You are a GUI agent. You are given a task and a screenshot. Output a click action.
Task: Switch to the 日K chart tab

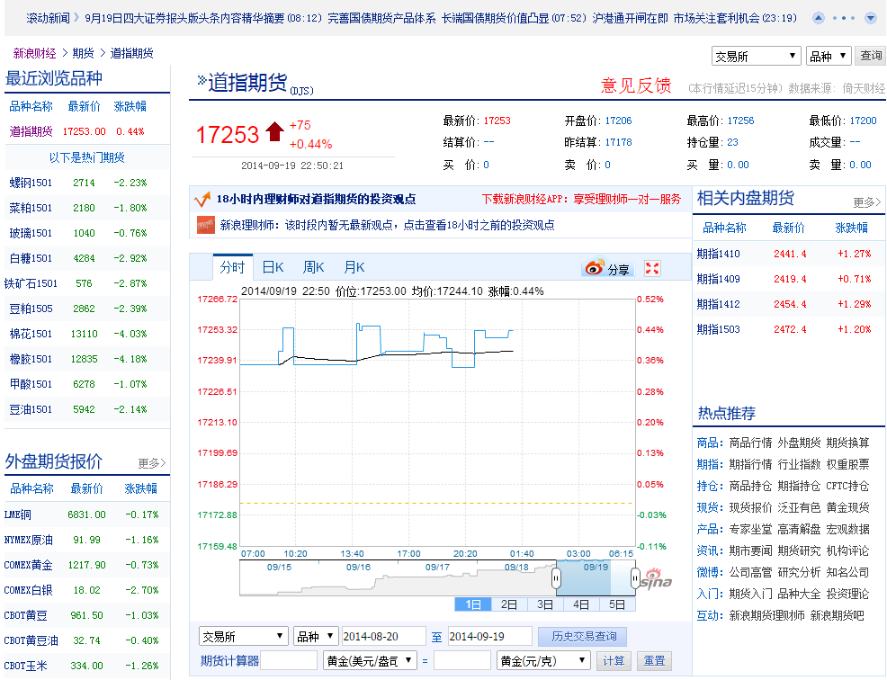click(273, 267)
